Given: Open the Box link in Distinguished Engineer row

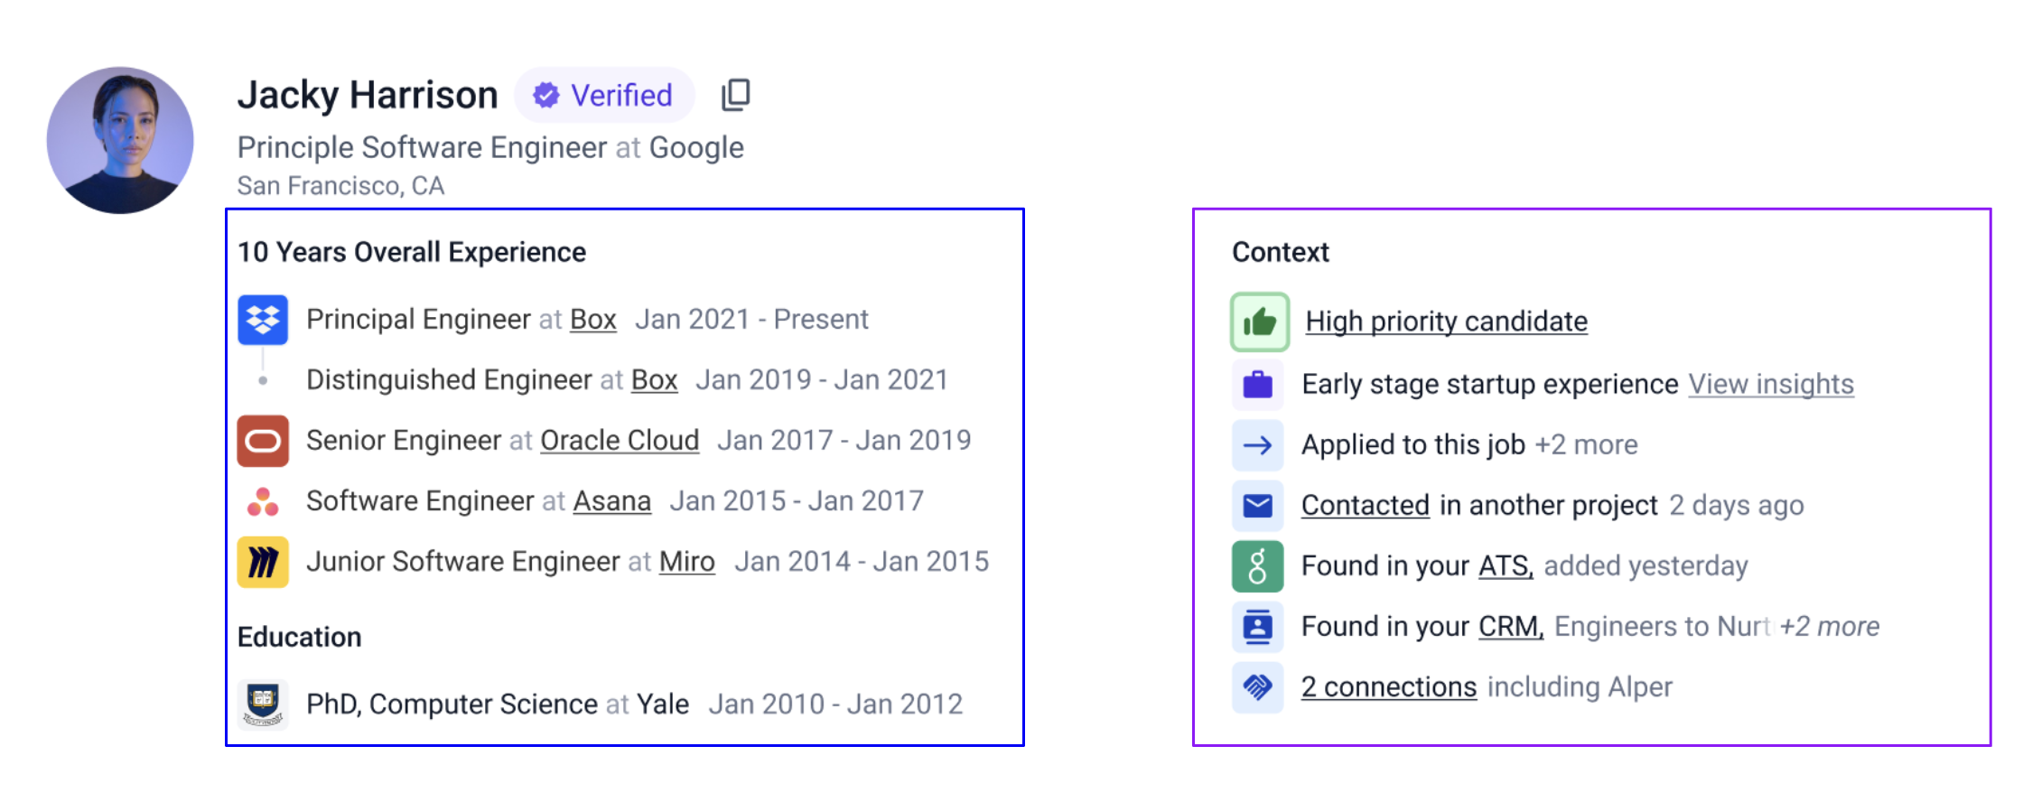Looking at the screenshot, I should pos(654,380).
